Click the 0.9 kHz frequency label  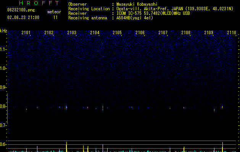[x=3, y=87]
